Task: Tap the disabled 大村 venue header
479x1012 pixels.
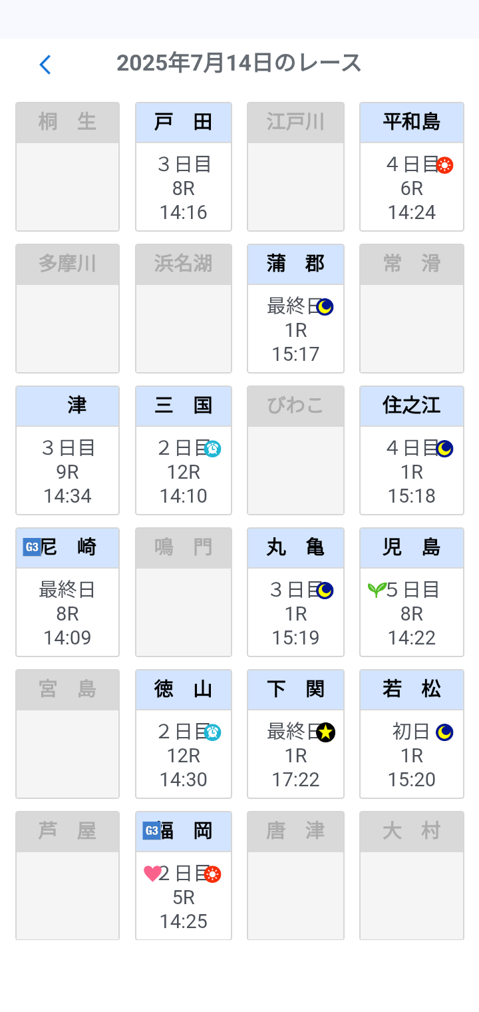Action: [412, 831]
